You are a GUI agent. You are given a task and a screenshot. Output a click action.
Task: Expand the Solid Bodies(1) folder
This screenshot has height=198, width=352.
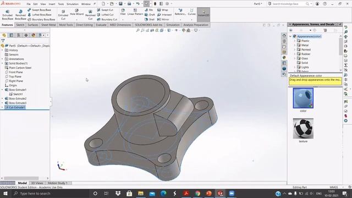click(x=2, y=63)
